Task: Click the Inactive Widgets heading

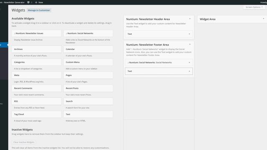Action: (x=22, y=130)
